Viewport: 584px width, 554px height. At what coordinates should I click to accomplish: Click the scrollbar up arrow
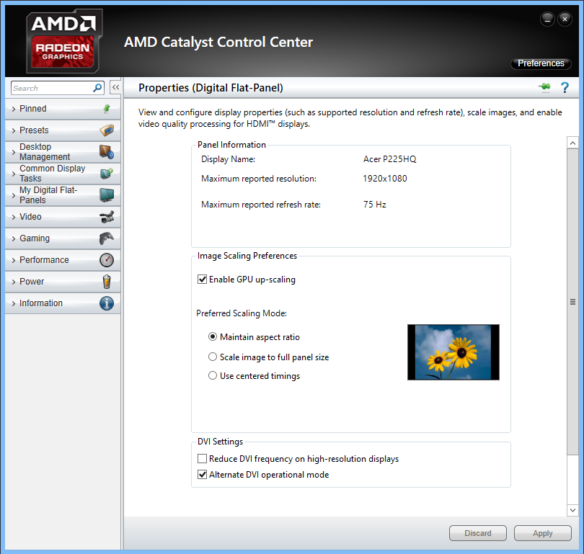click(572, 143)
